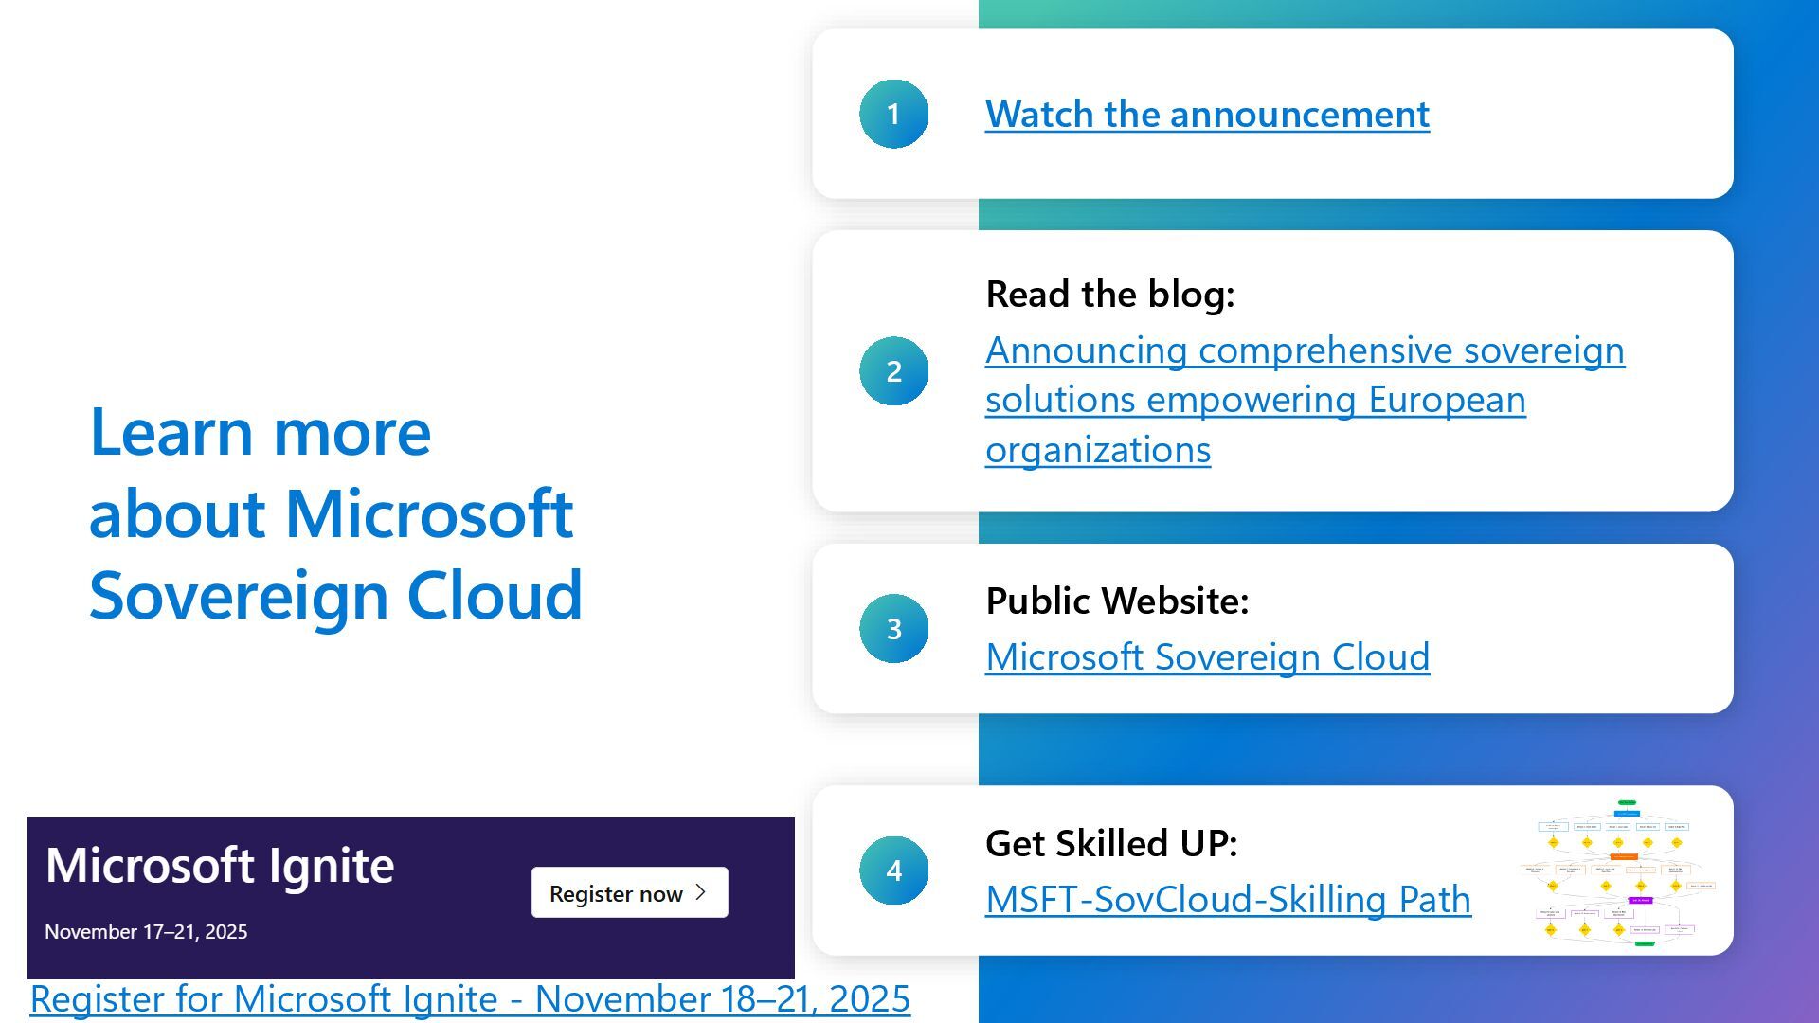Click the chevron arrow in Register now
1819x1023 pixels.
[701, 892]
